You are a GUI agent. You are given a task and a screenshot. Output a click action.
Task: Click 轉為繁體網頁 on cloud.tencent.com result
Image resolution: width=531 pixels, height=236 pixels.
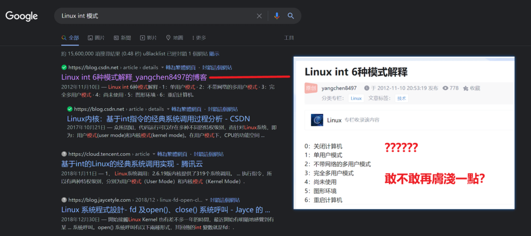(172, 154)
